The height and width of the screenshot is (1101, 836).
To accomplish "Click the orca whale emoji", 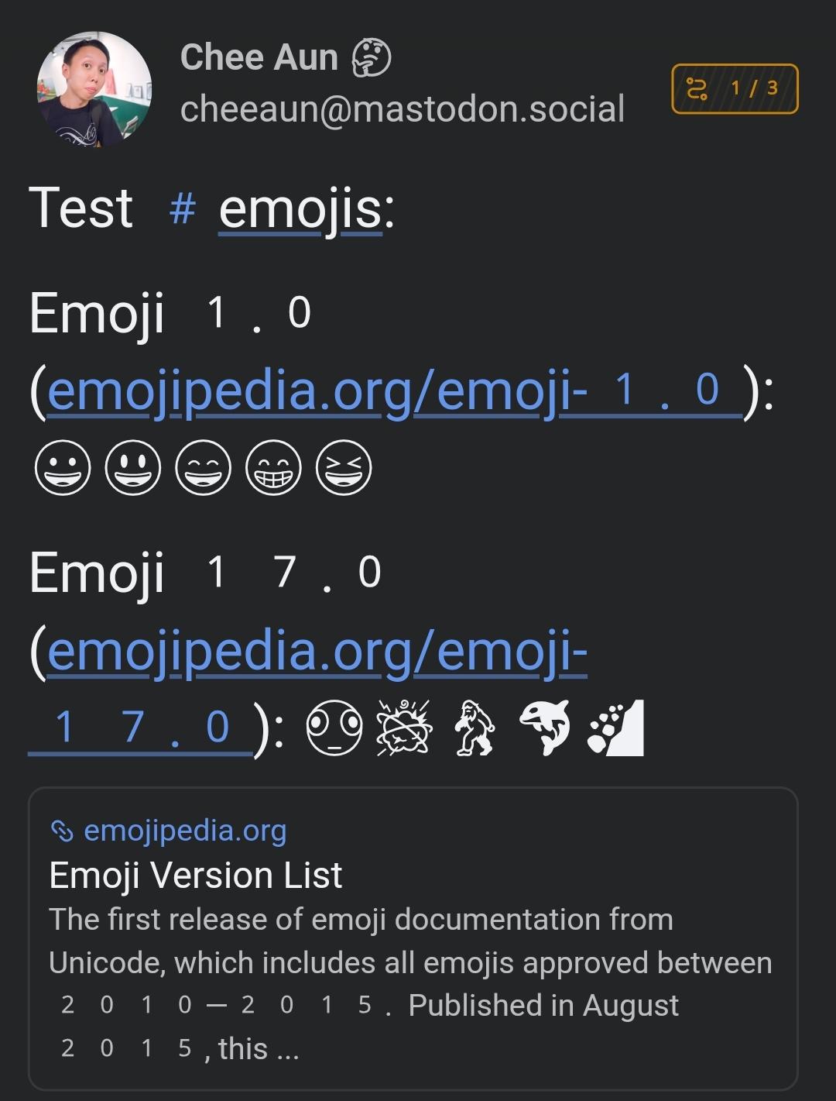I will [544, 728].
